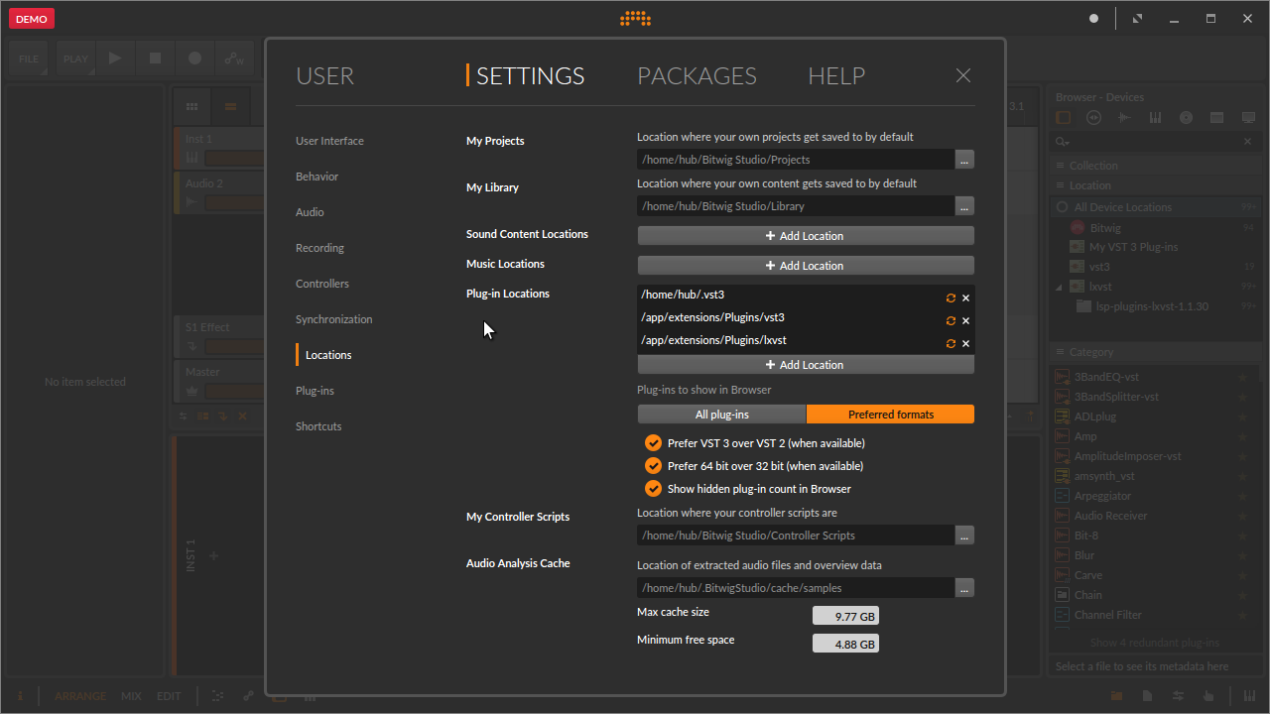
Task: Click the transport Record button
Action: (x=194, y=59)
